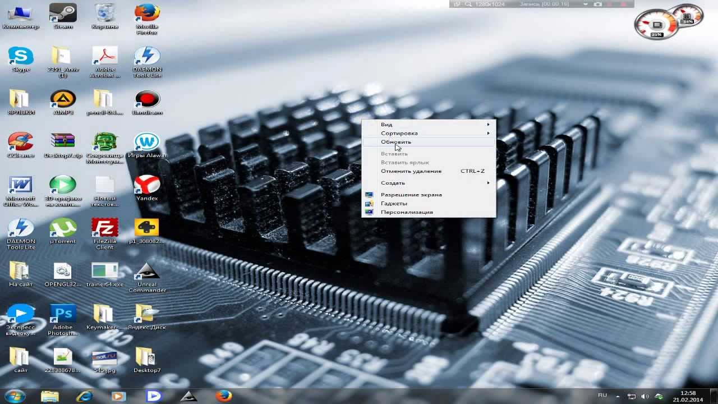Open Windows Explorer from the taskbar

point(49,396)
